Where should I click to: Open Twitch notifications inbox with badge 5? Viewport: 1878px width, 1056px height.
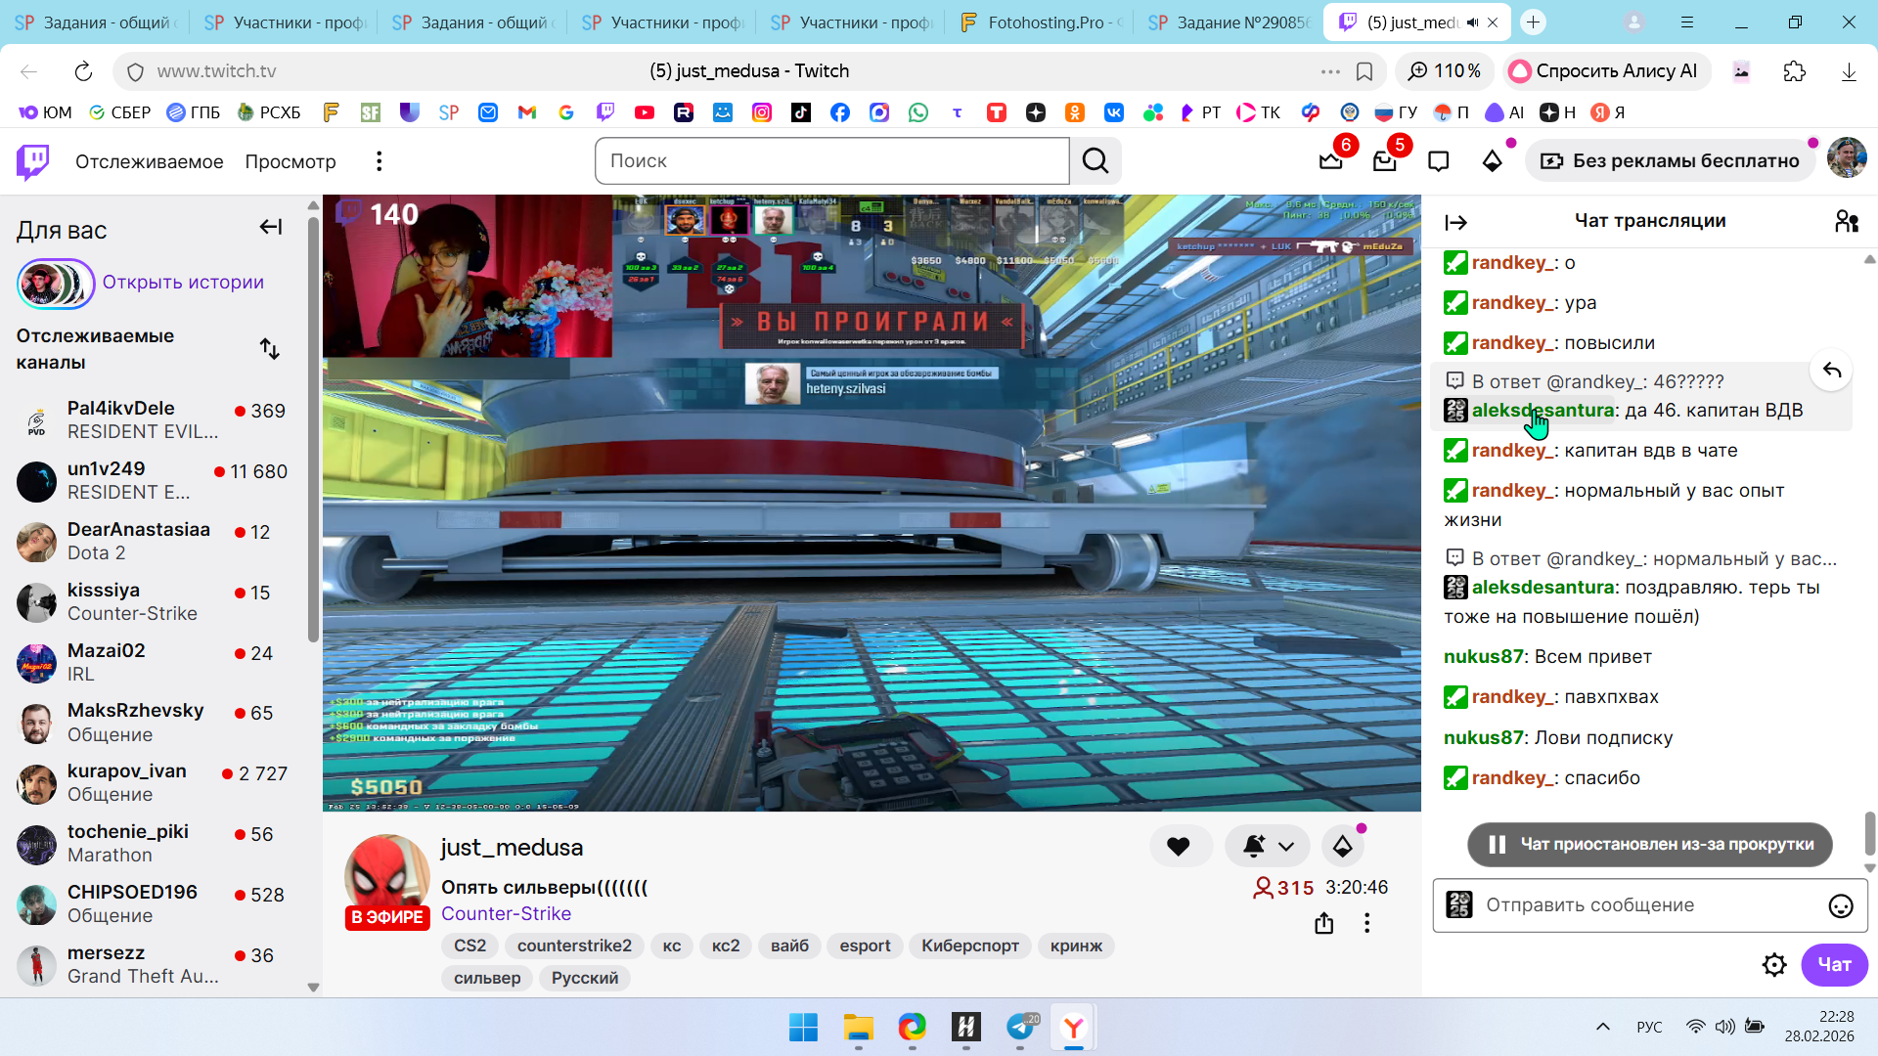click(x=1384, y=161)
